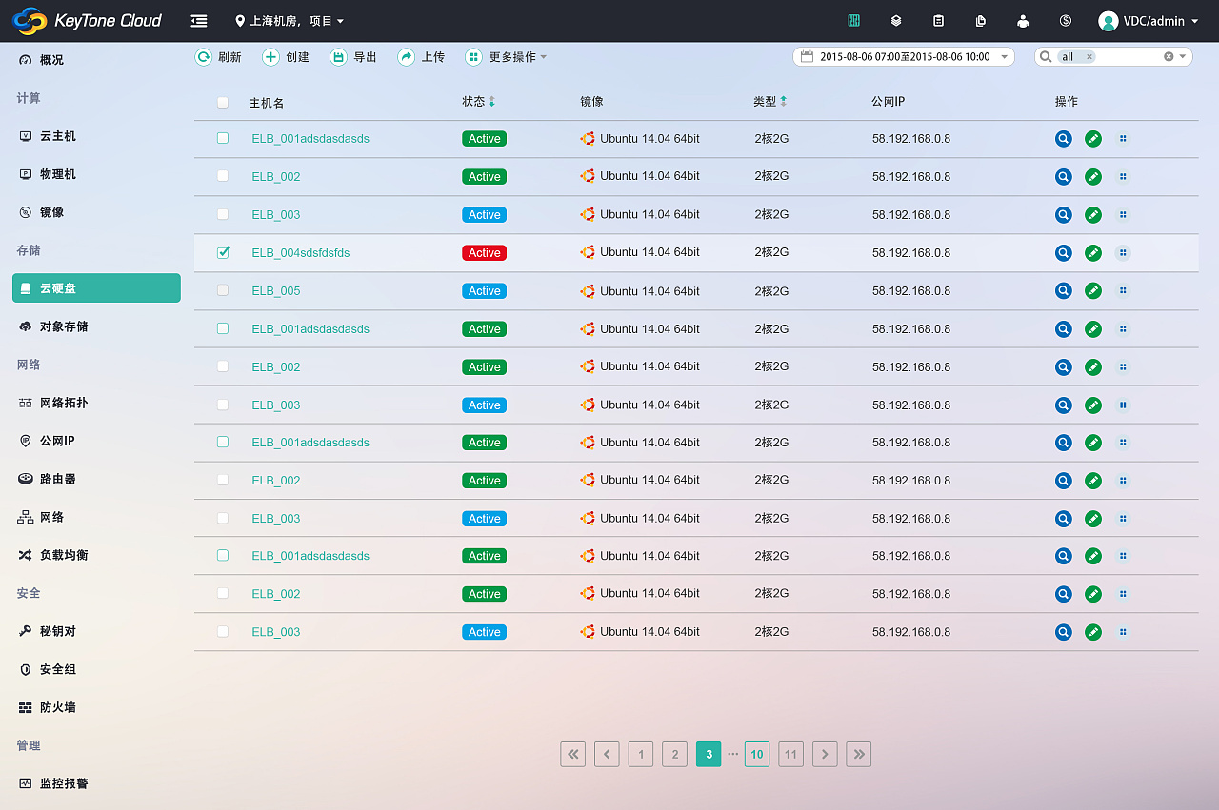
Task: Open the ELB_003 host name link
Action: point(275,214)
